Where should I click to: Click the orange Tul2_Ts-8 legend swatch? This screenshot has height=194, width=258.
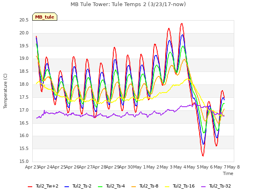(x=134, y=187)
